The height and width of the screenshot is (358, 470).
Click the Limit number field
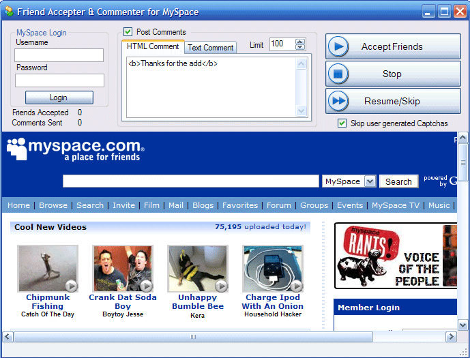coord(282,44)
